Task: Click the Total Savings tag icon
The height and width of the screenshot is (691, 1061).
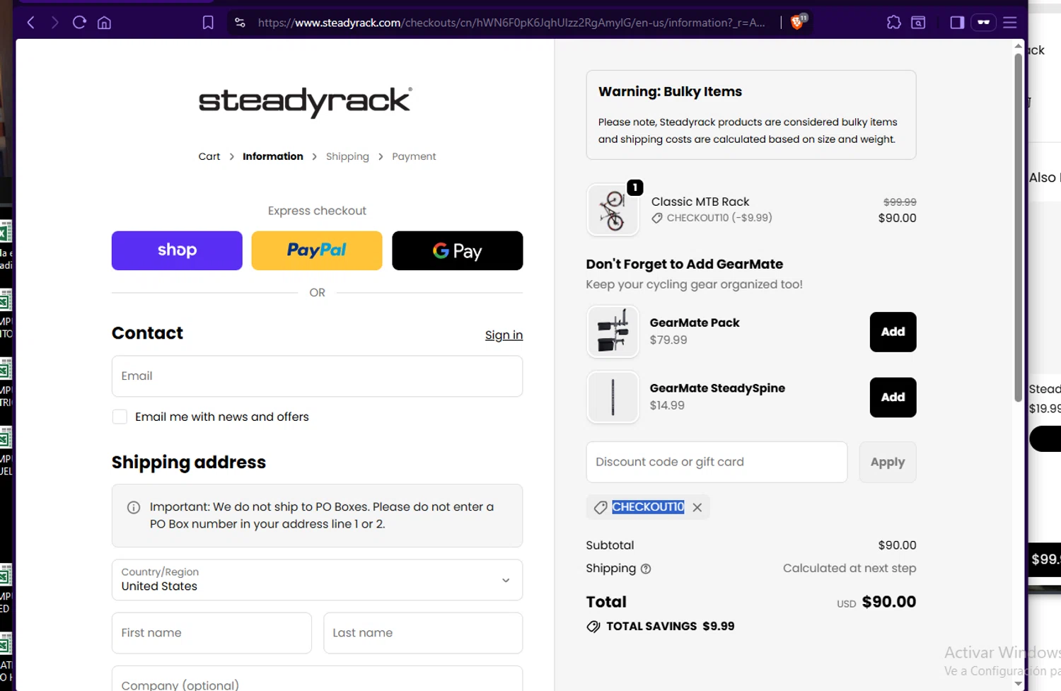Action: click(x=593, y=627)
